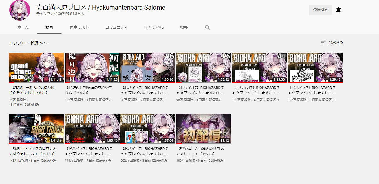Click the sort icon beside 並べ替え

coord(323,43)
